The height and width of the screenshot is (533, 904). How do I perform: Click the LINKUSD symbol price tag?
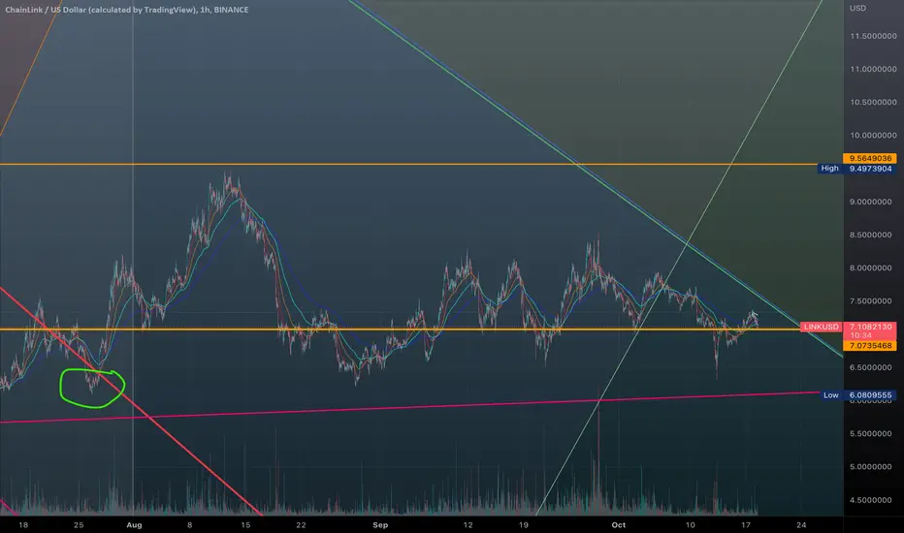tap(821, 327)
